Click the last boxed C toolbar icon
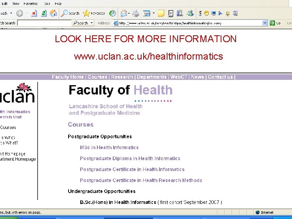Viewport: 292px width, 219px height. pyautogui.click(x=235, y=13)
